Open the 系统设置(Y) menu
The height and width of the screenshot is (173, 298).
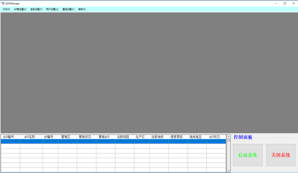point(36,9)
